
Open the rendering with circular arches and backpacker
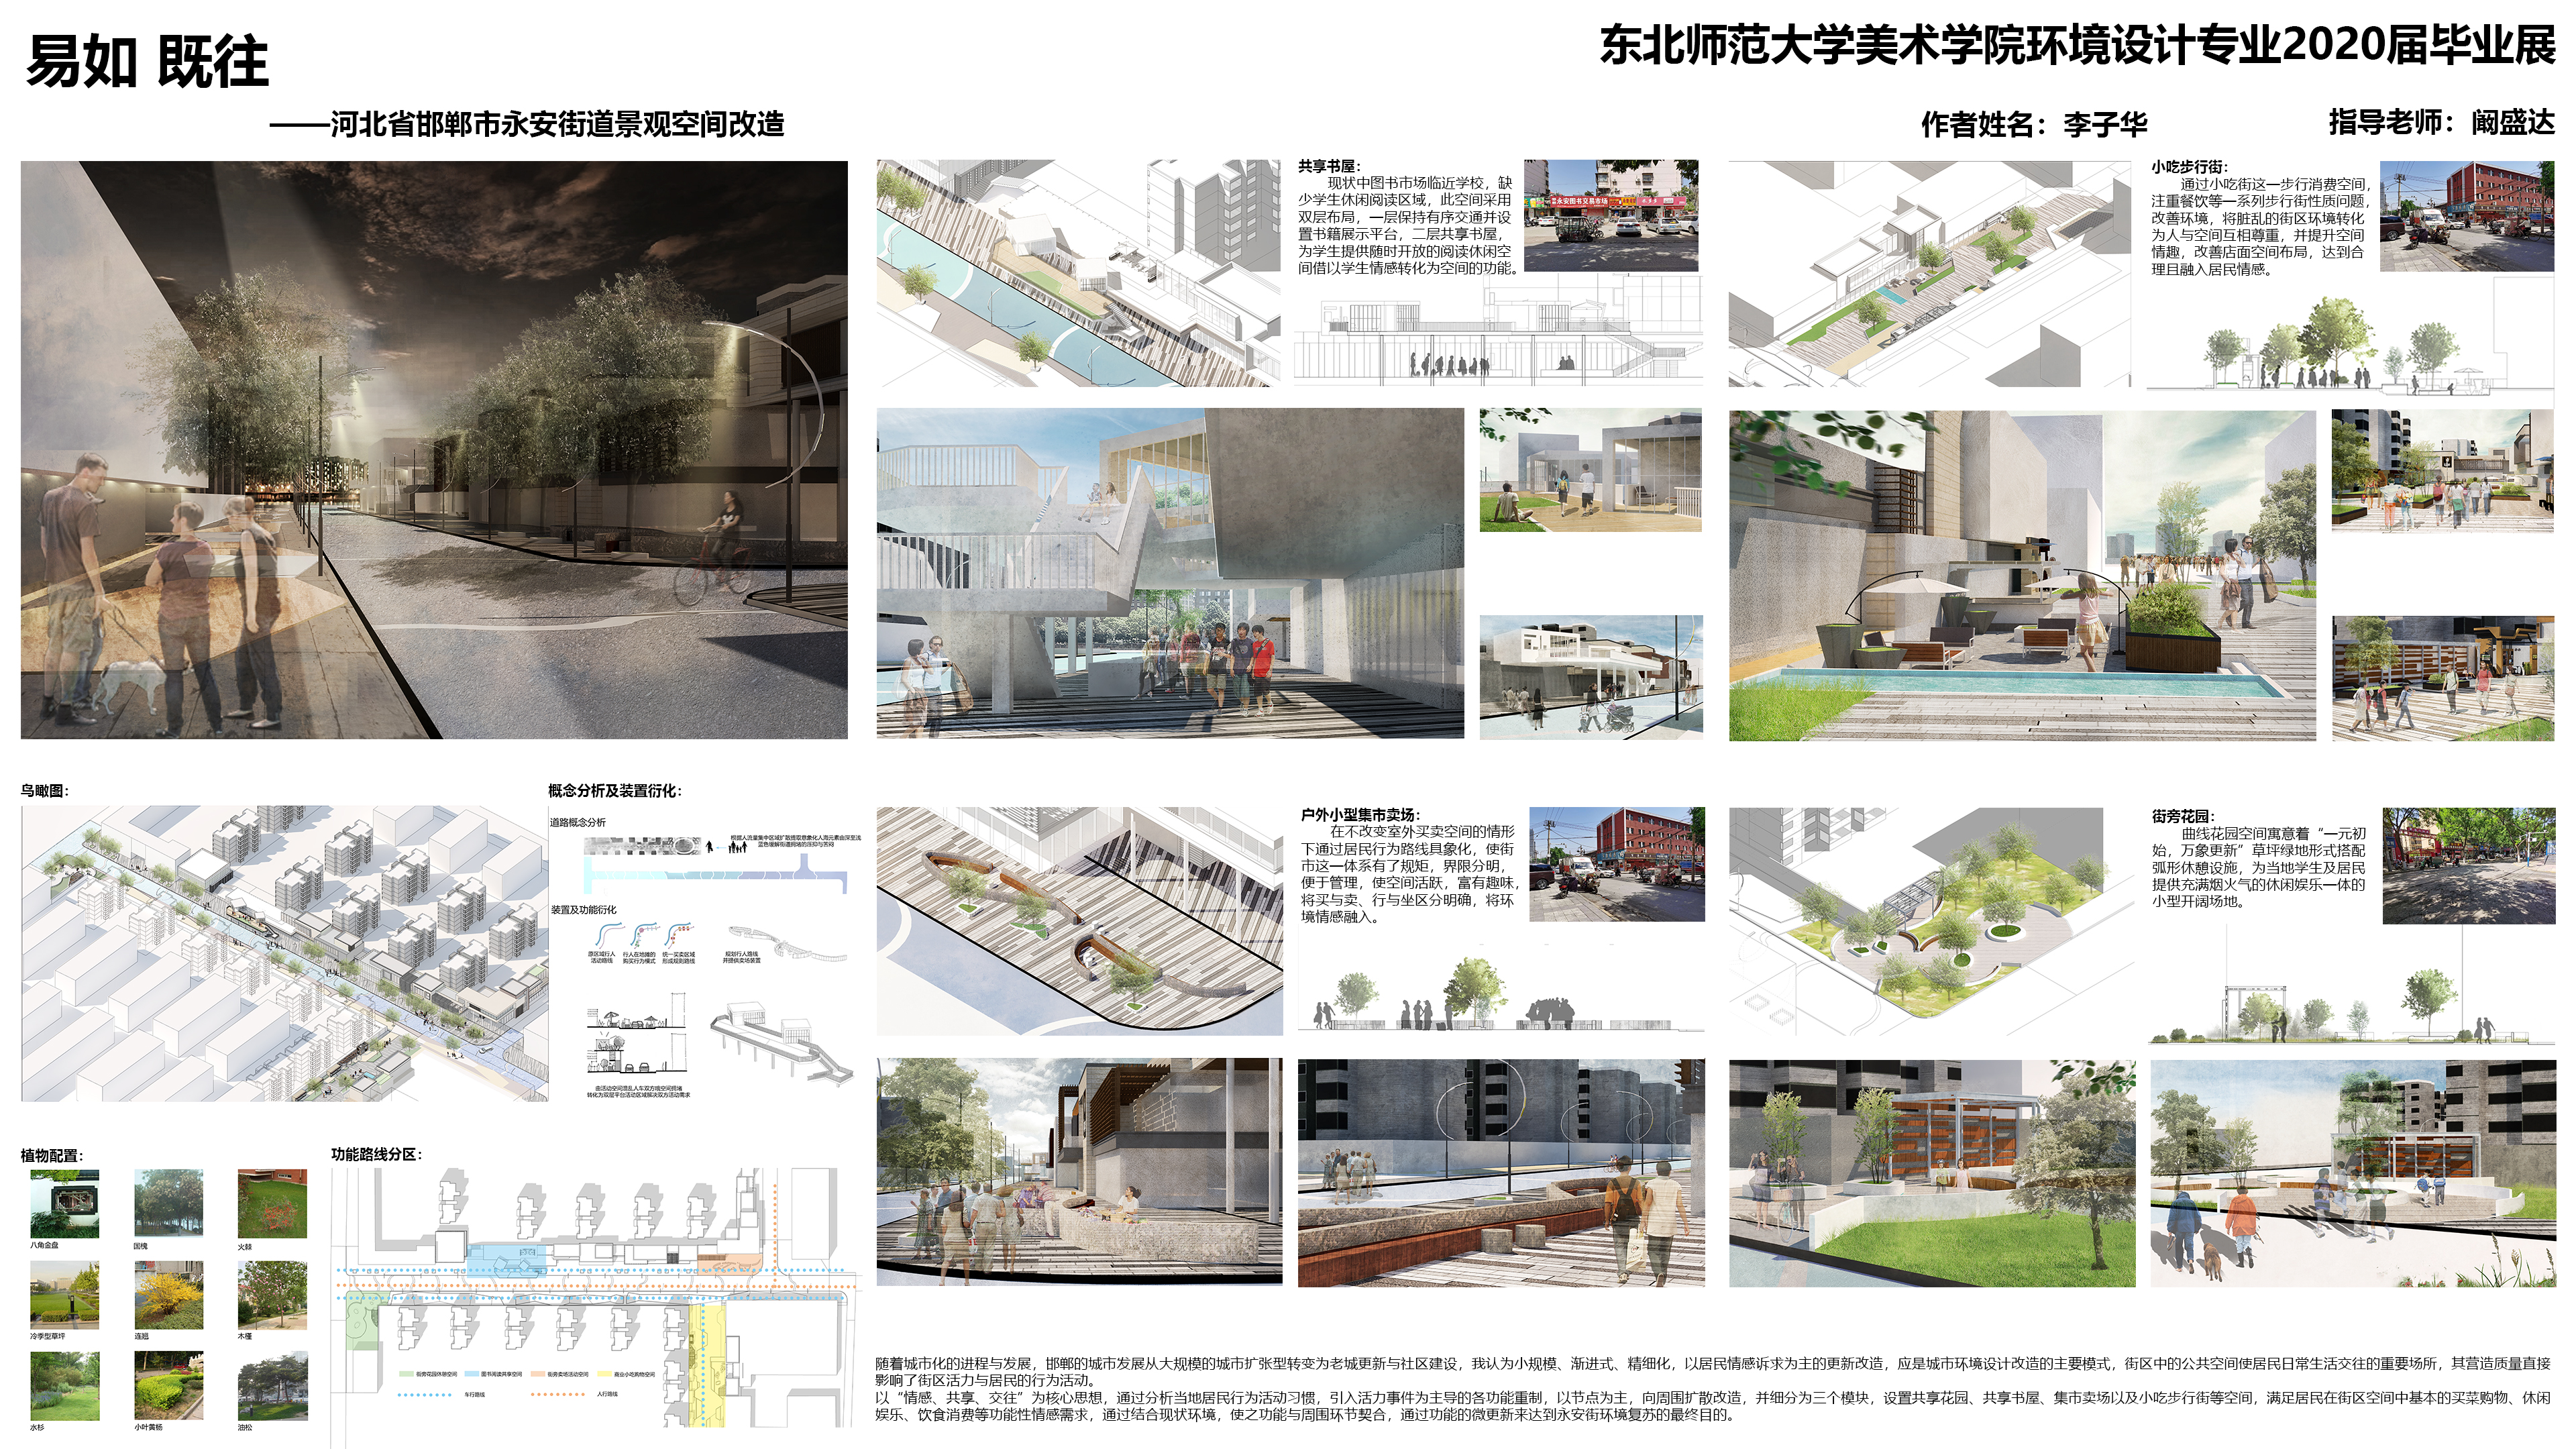point(1501,1172)
